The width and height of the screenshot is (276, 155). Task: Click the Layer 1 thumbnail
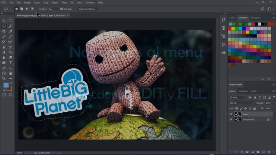click(238, 114)
